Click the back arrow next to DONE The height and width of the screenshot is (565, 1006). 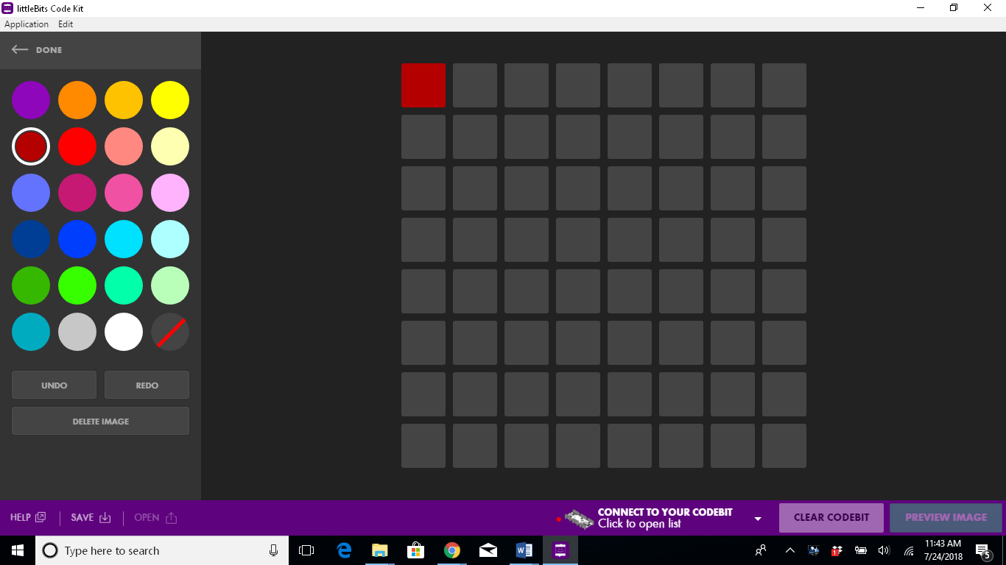coord(20,50)
